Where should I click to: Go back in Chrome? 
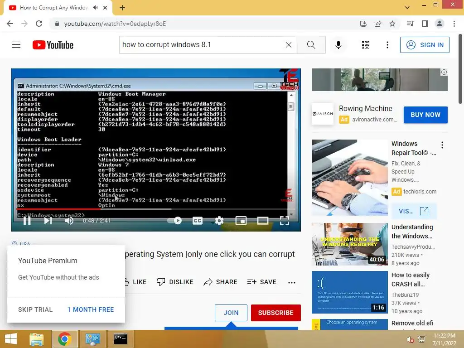(10, 24)
